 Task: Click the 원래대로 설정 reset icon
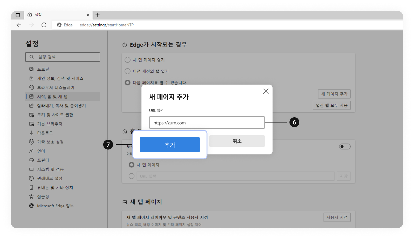coord(31,178)
